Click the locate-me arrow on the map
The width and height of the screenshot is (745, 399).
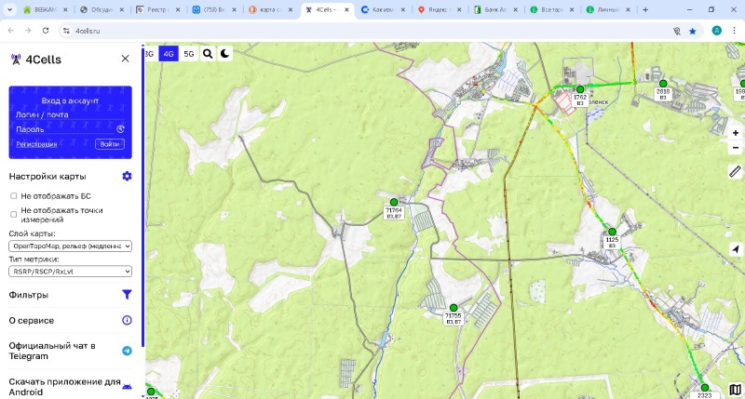735,249
